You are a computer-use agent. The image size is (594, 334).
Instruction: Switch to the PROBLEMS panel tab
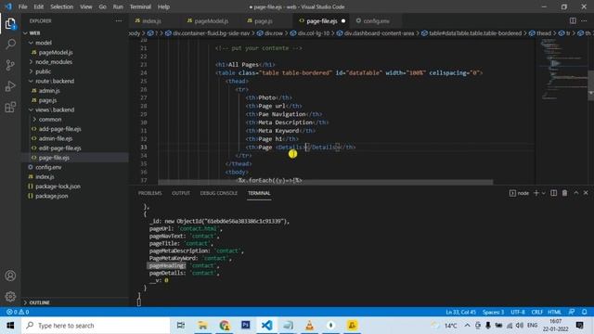149,193
